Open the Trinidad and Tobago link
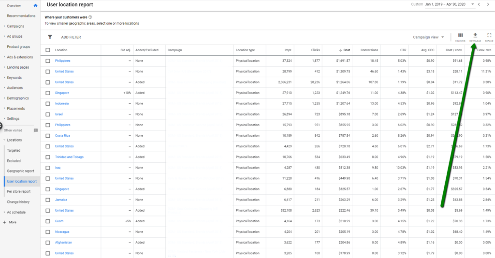The width and height of the screenshot is (495, 258). pyautogui.click(x=69, y=157)
